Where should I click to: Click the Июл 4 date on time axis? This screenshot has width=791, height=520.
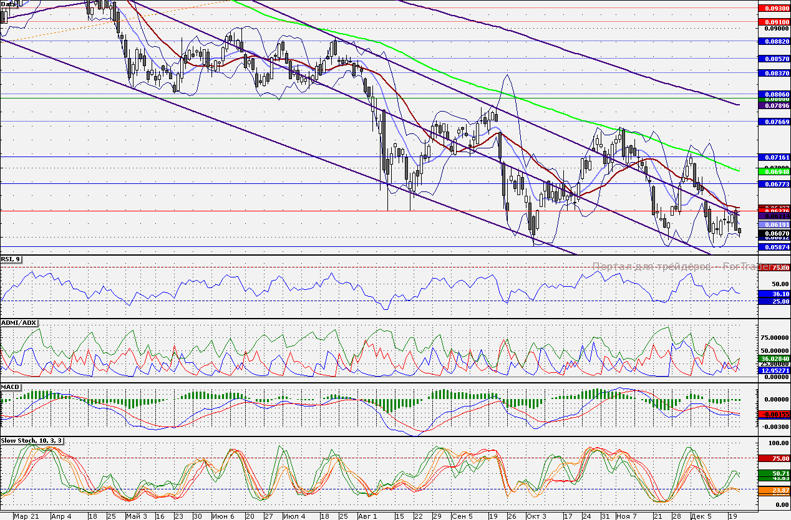tap(293, 516)
